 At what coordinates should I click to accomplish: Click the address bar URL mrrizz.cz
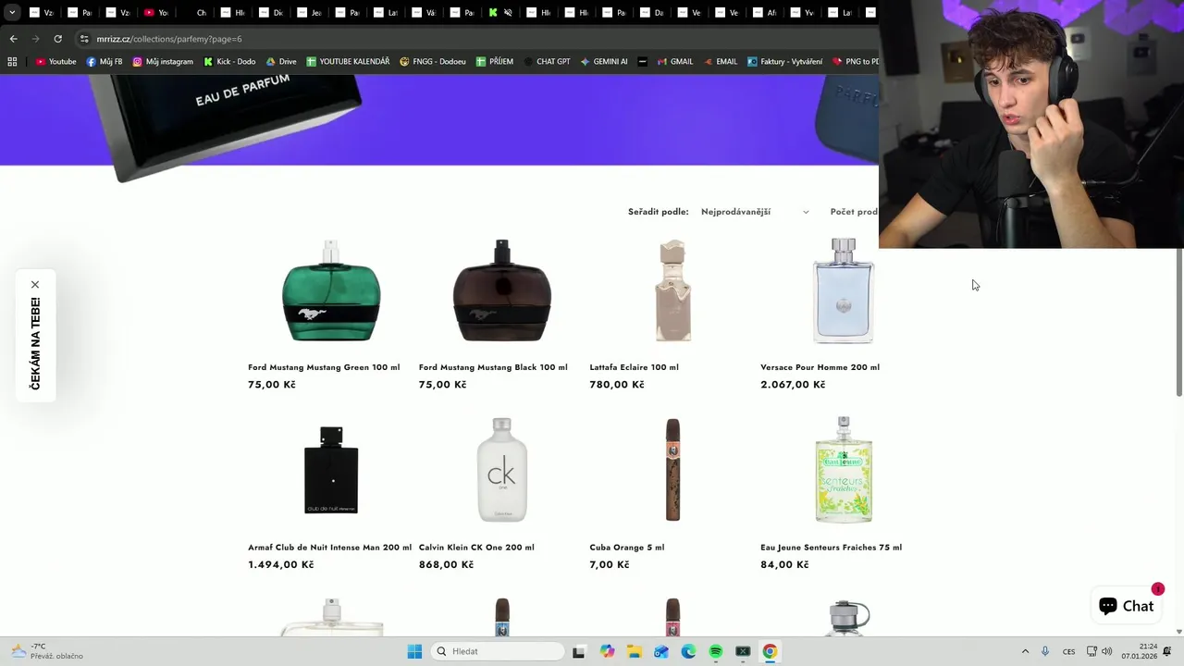[169, 39]
